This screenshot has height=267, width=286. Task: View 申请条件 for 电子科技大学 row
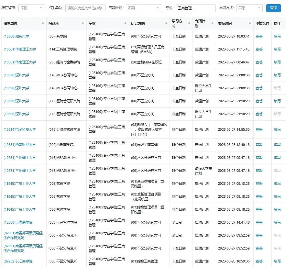tap(259, 129)
